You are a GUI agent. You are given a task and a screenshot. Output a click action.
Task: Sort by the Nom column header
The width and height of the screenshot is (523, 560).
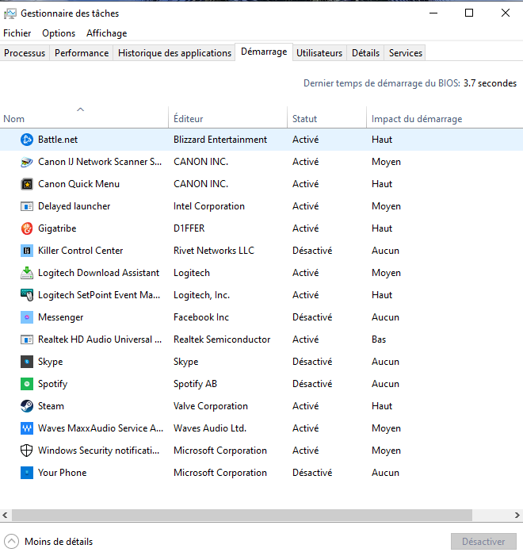click(x=84, y=117)
